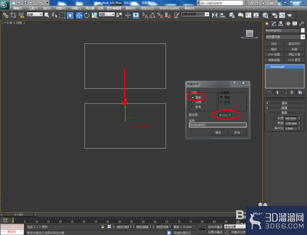Apply the 倒角剖面 modifier button

274,60
